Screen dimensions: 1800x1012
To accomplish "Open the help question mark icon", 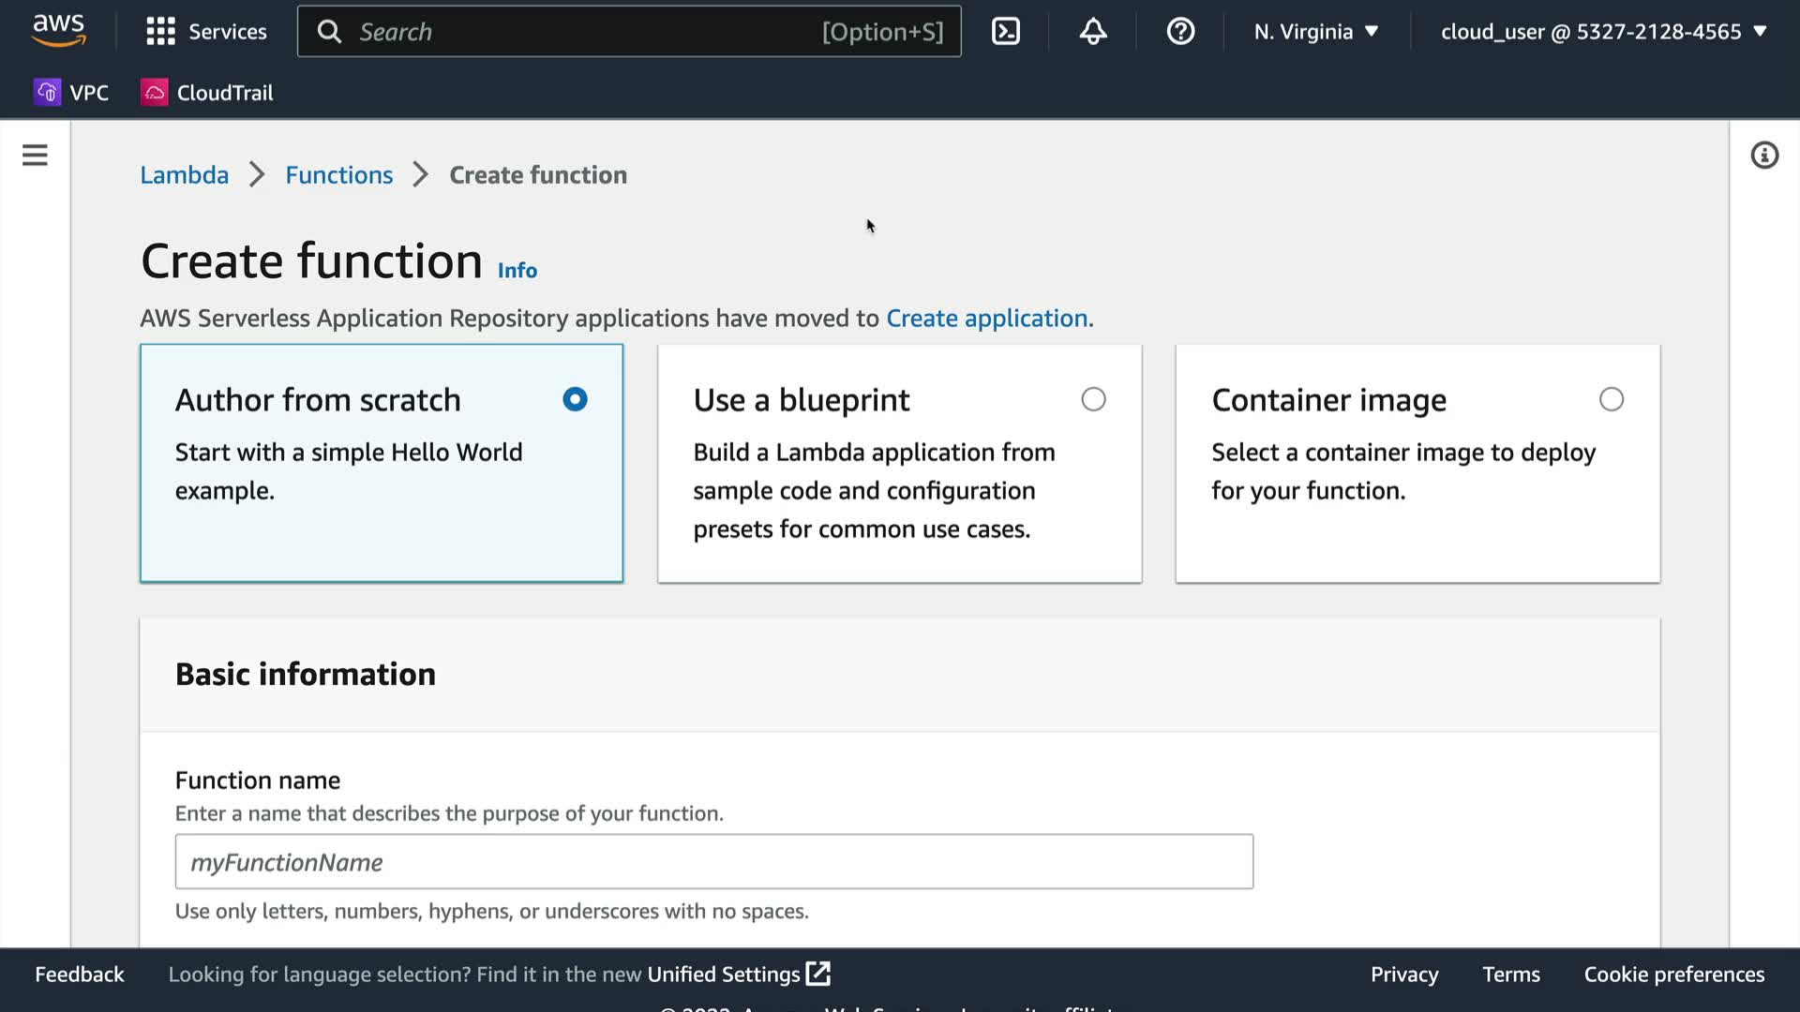I will pyautogui.click(x=1179, y=32).
